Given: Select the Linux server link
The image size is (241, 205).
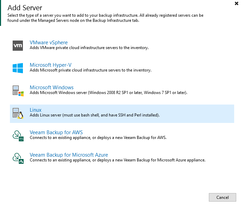Looking at the screenshot, I should [36, 110].
